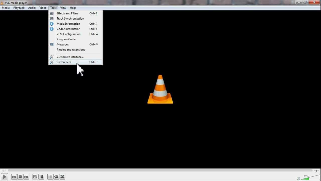
Task: Select Track Synchronization entry
Action: point(75,19)
